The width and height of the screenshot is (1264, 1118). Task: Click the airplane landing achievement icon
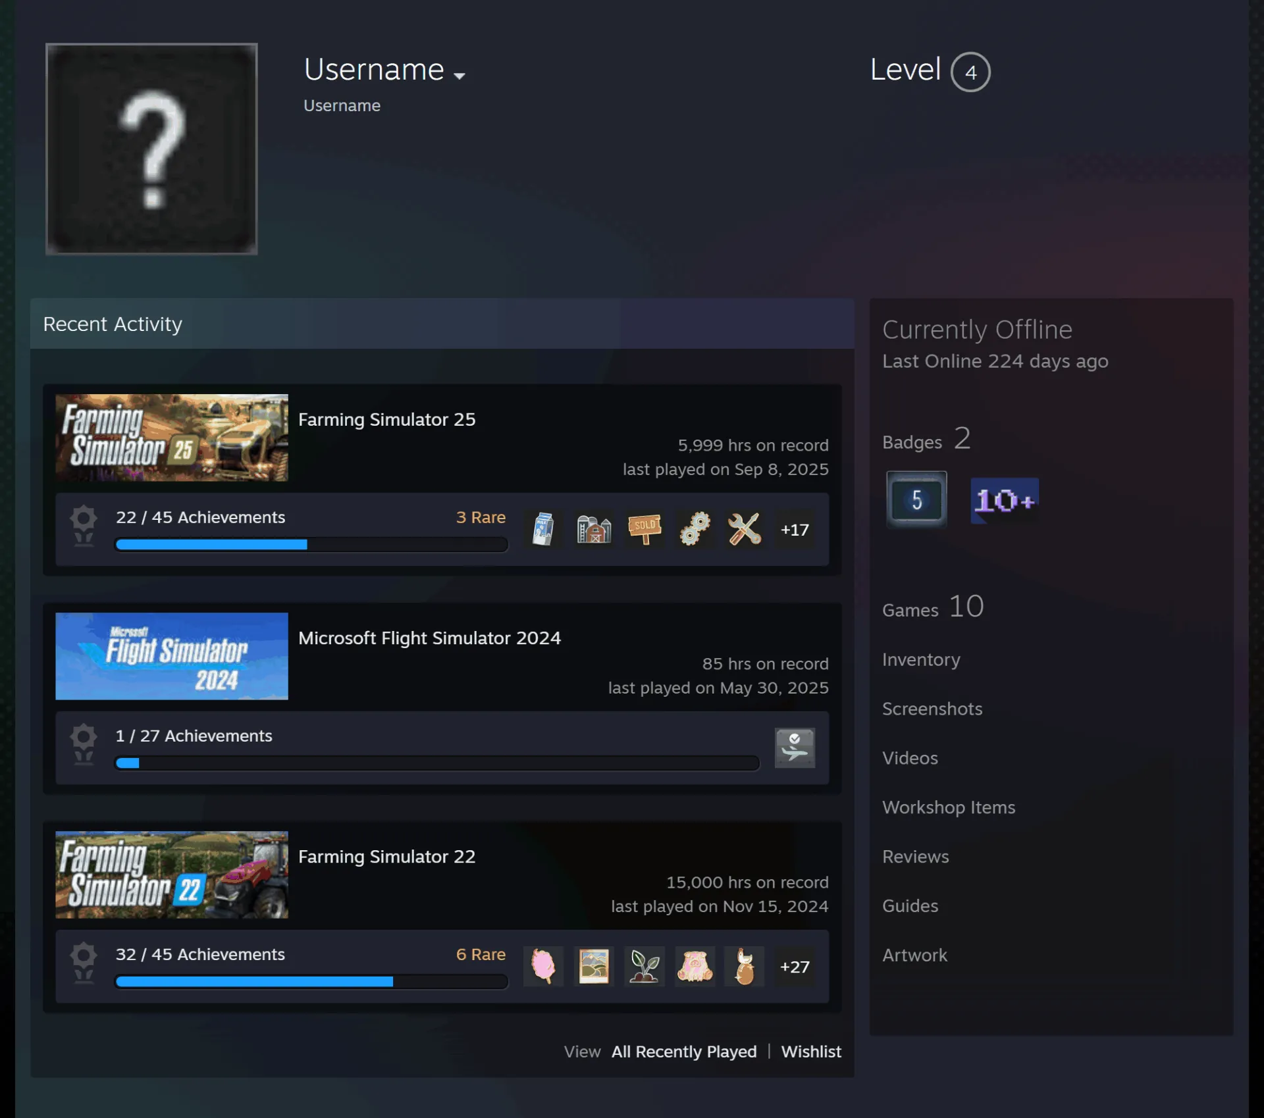click(x=795, y=748)
